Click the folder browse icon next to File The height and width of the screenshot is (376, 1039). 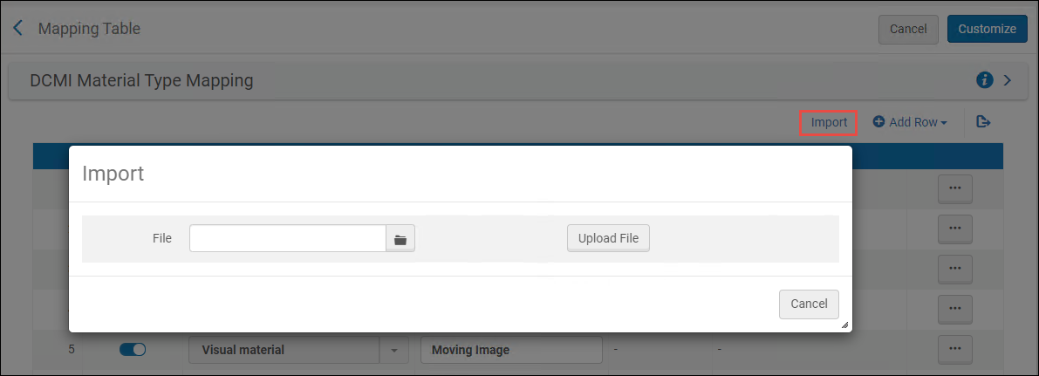(x=400, y=238)
